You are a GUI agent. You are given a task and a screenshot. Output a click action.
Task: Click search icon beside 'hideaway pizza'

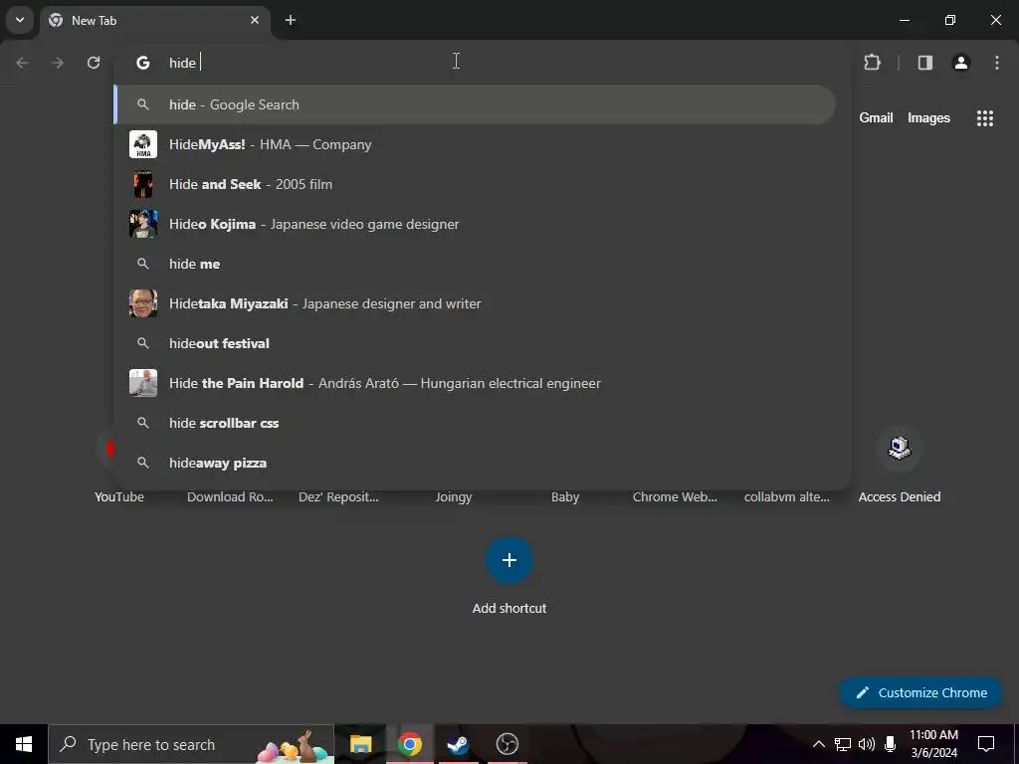tap(143, 463)
